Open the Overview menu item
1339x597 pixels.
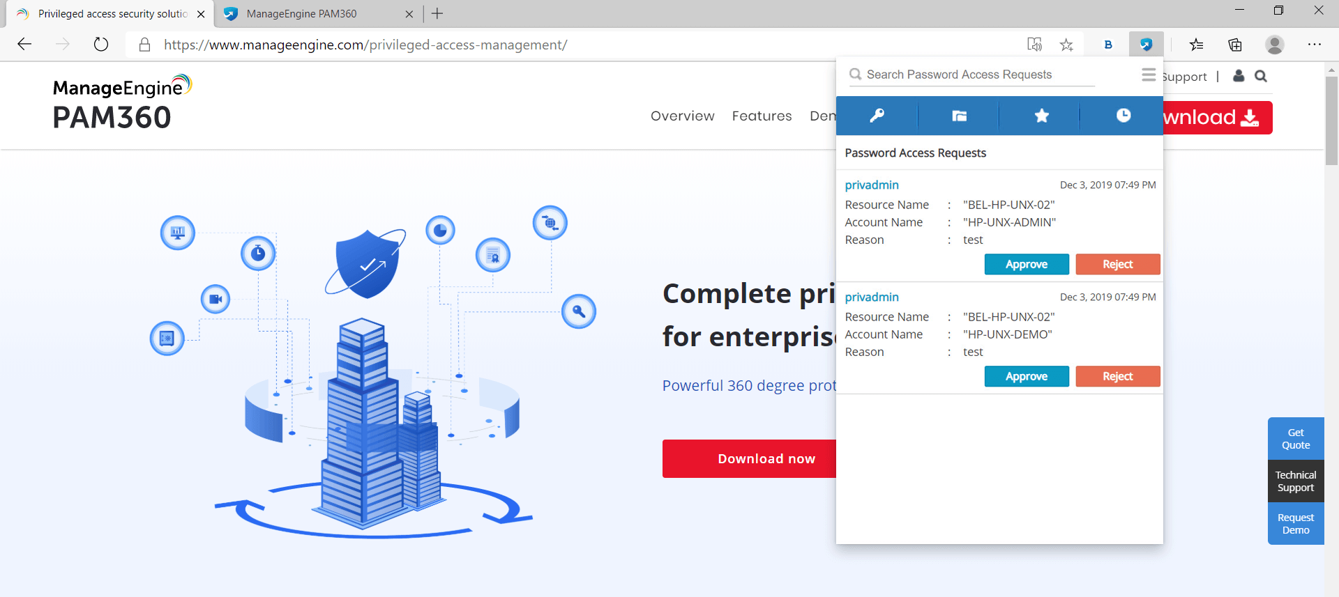point(683,116)
